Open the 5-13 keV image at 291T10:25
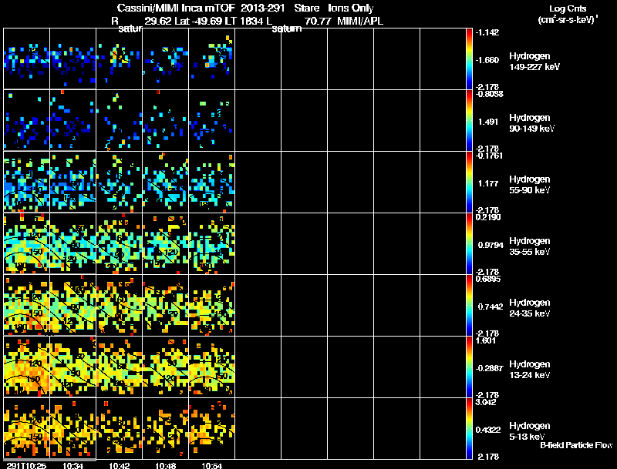 coord(26,428)
